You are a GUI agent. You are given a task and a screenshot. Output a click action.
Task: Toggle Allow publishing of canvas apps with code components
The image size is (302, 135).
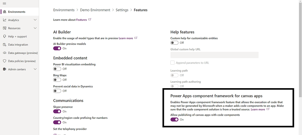tap(174, 119)
